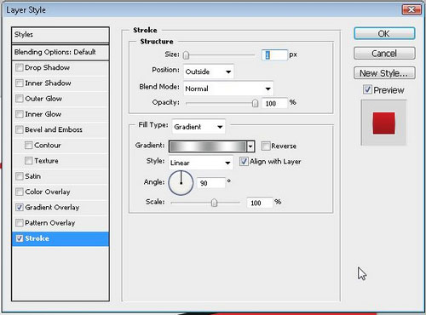Click the Angle dial control

[x=181, y=183]
